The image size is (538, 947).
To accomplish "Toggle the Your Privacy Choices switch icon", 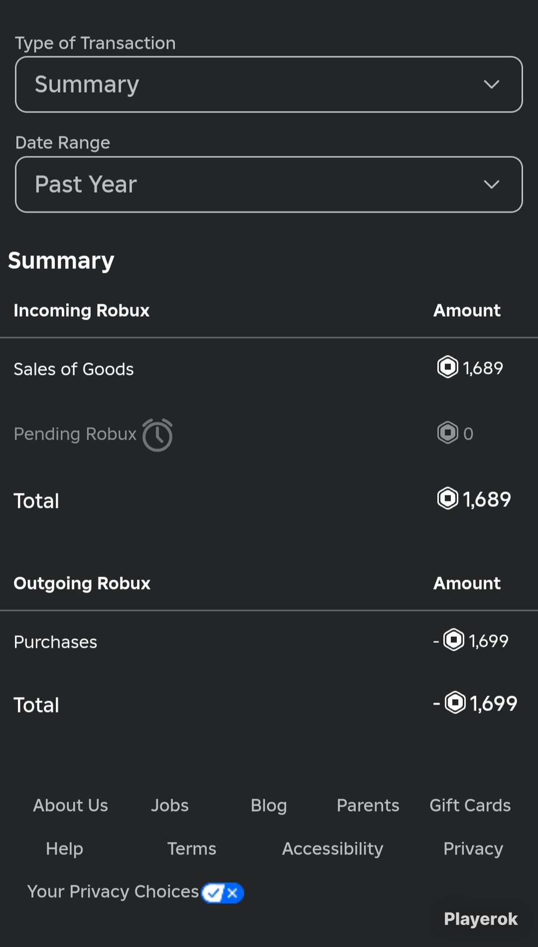I will (x=223, y=893).
